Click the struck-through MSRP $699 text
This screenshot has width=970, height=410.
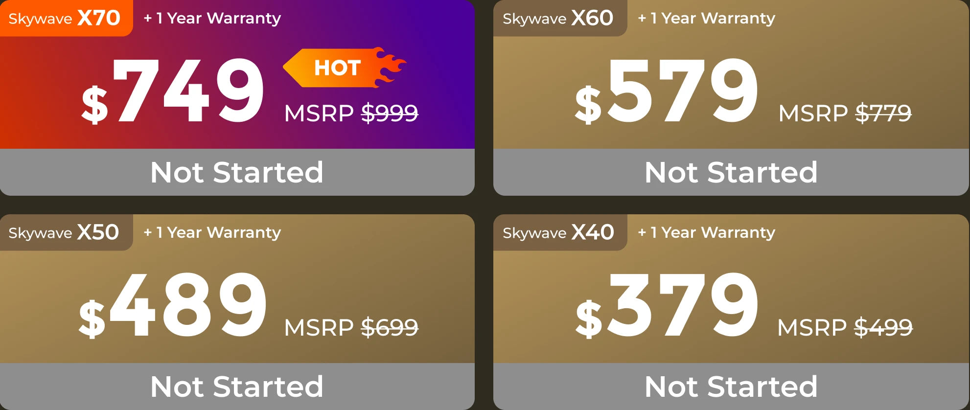tap(351, 327)
